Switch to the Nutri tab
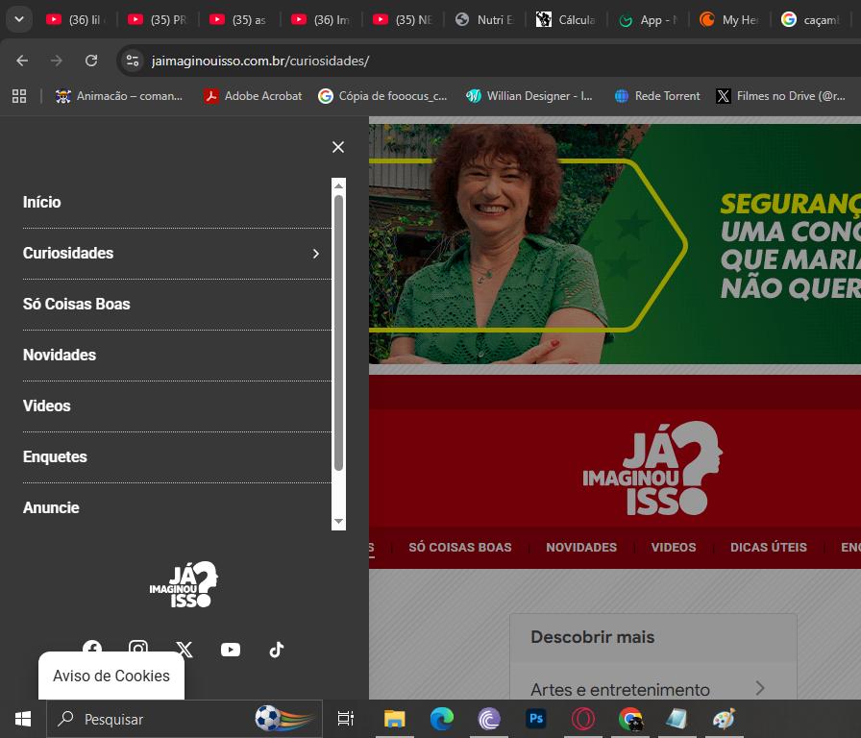Viewport: 861px width, 738px height. tap(485, 20)
